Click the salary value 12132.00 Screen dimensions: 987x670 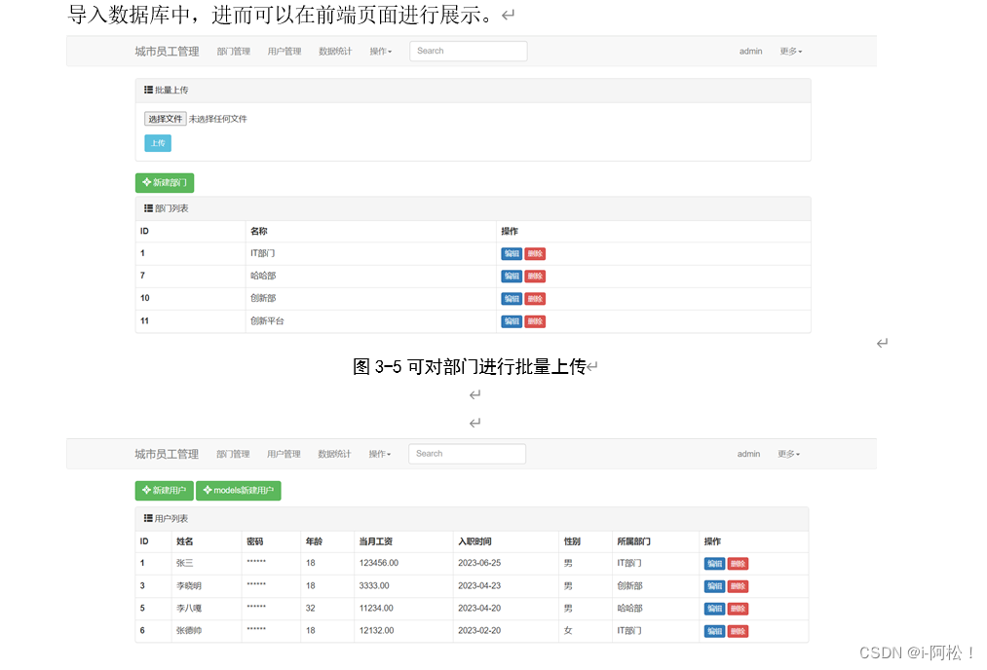point(376,630)
